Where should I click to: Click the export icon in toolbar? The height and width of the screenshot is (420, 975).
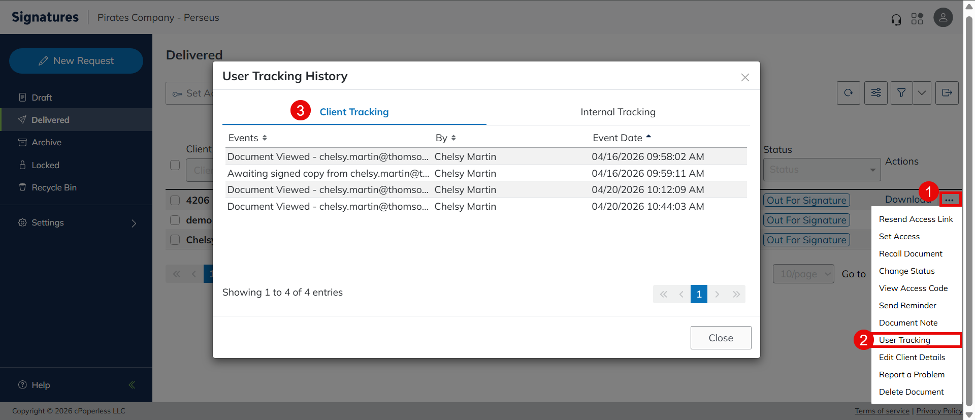click(x=947, y=93)
